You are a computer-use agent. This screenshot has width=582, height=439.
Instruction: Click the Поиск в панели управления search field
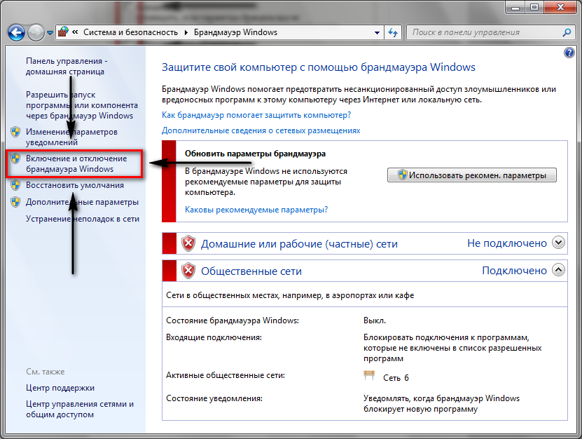[x=483, y=32]
